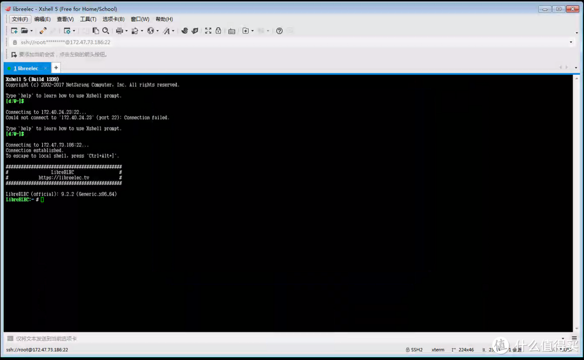This screenshot has width=584, height=360.
Task: Click the ssh://root@172.47.73.186:22 status text
Action: (37, 350)
